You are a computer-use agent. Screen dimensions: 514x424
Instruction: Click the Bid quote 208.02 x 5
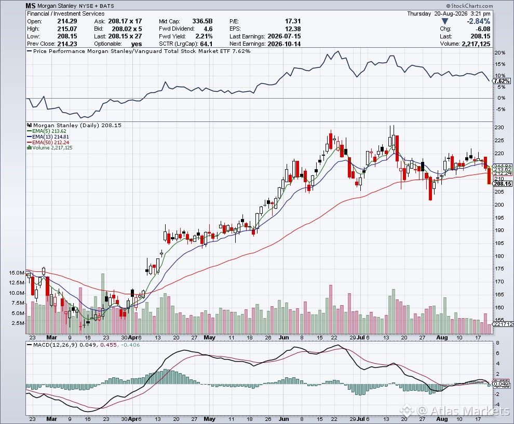pos(127,29)
